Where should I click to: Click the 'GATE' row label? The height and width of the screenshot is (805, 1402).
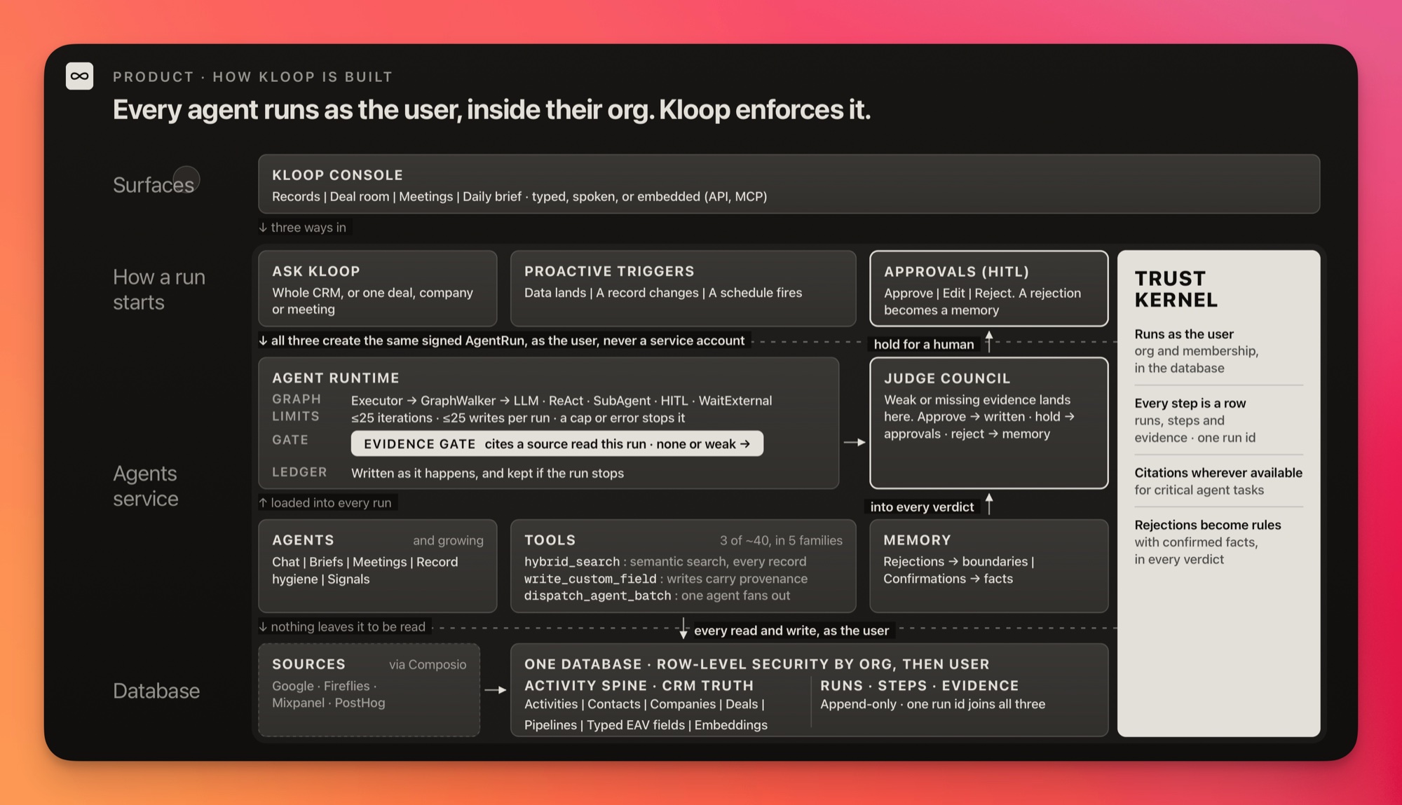(290, 440)
